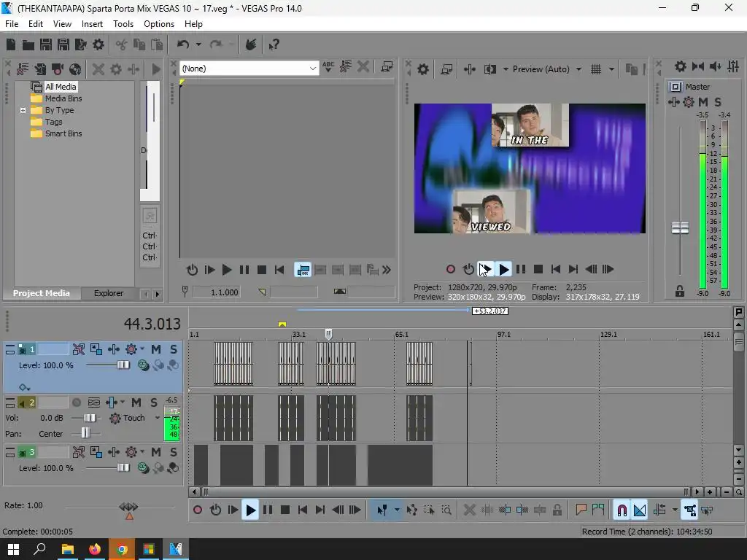
Task: Click Play in the video preview transport
Action: click(503, 270)
